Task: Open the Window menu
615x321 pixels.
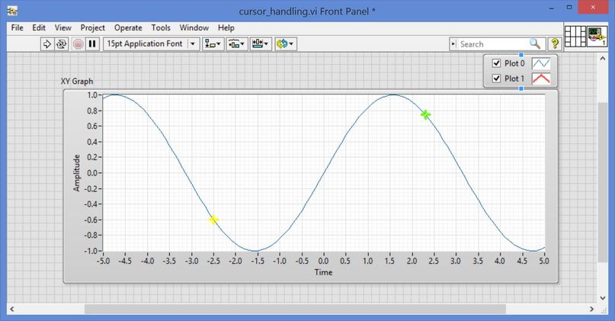Action: point(194,28)
